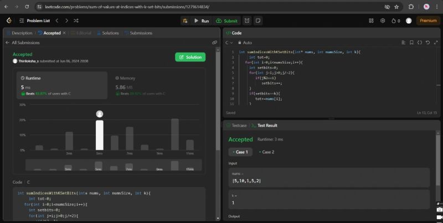The image size is (443, 223).
Task: Open the user profile avatar
Action: coord(409,20)
